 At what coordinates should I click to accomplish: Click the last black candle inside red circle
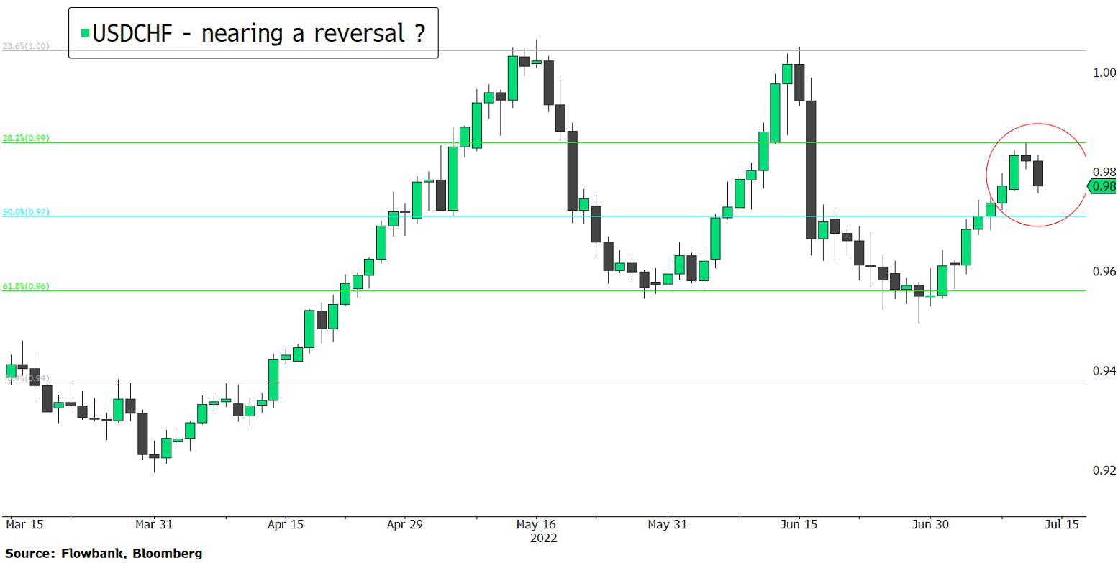pos(1037,173)
